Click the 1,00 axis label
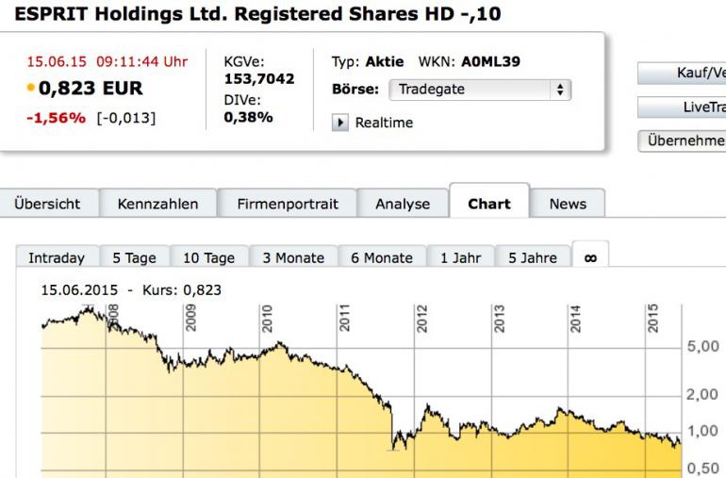The image size is (726, 478). (x=702, y=431)
